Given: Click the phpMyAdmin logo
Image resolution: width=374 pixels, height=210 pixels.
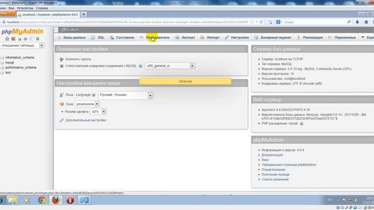Looking at the screenshot, I should (22, 32).
